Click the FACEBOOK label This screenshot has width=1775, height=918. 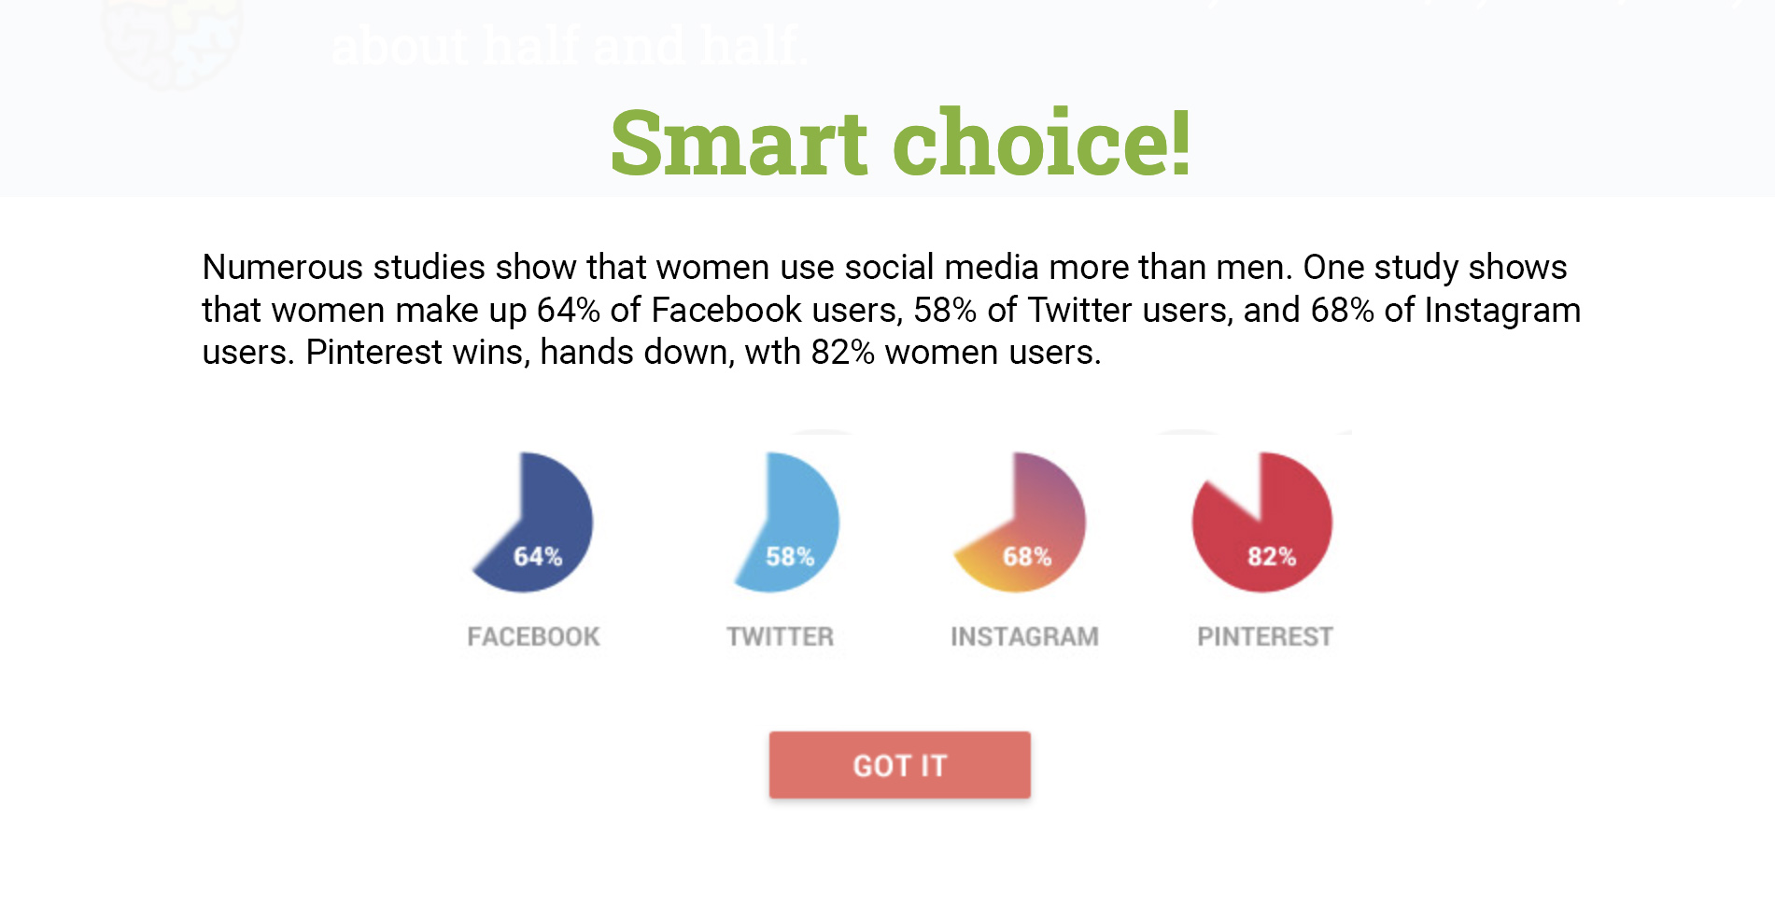[x=533, y=636]
